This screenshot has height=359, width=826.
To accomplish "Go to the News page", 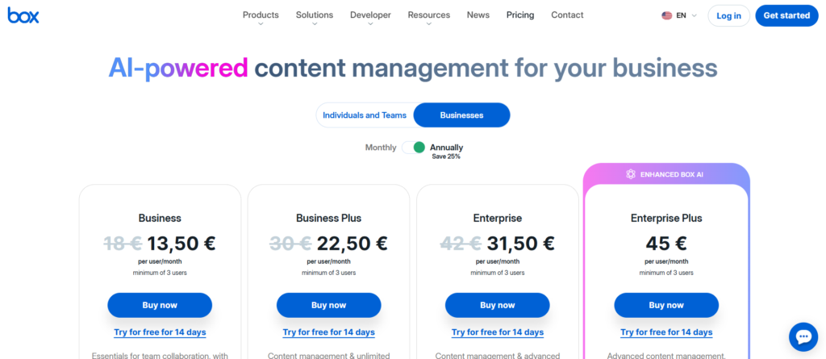I will click(x=478, y=15).
